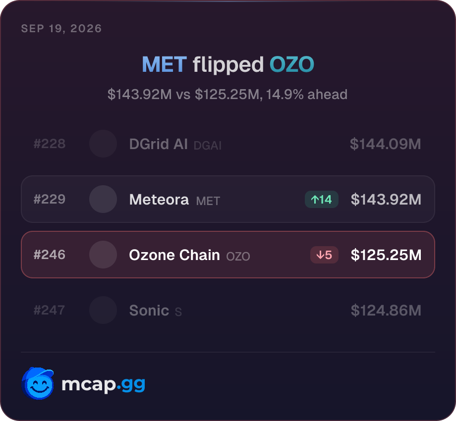The image size is (456, 421).
Task: Select the Meteora MET row
Action: coord(228,199)
